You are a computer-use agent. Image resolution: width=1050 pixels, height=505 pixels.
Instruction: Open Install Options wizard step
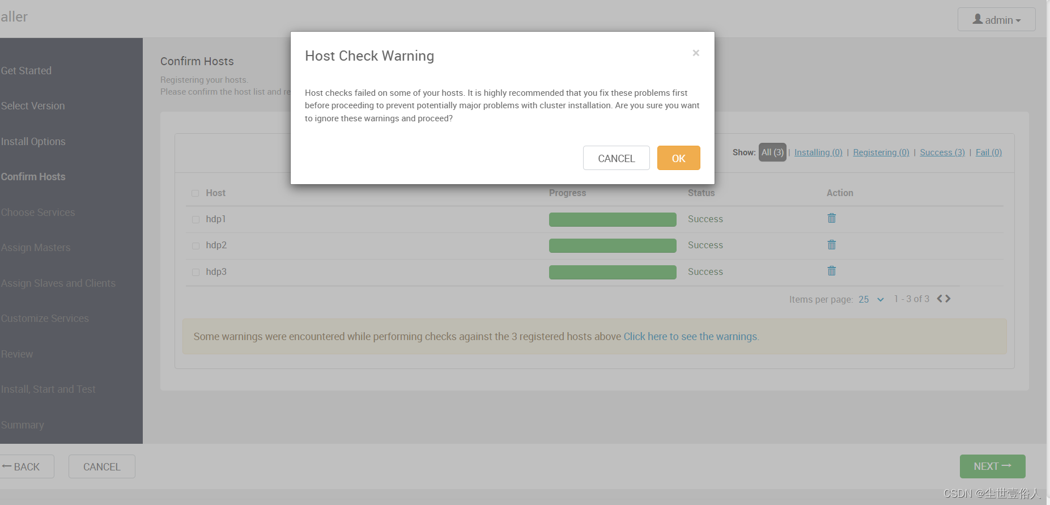(x=33, y=142)
